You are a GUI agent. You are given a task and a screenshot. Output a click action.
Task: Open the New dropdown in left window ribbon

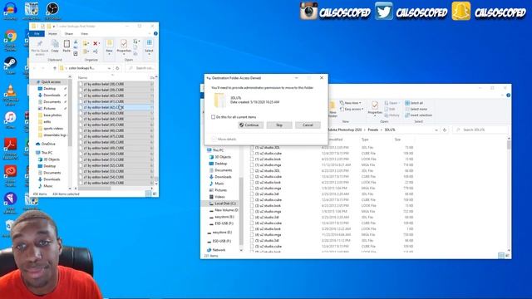109,47
